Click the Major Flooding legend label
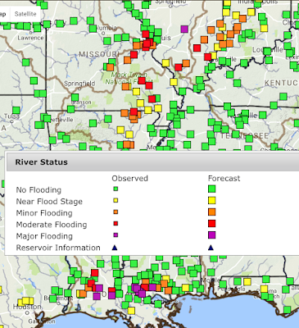299x328 pixels. 44,236
